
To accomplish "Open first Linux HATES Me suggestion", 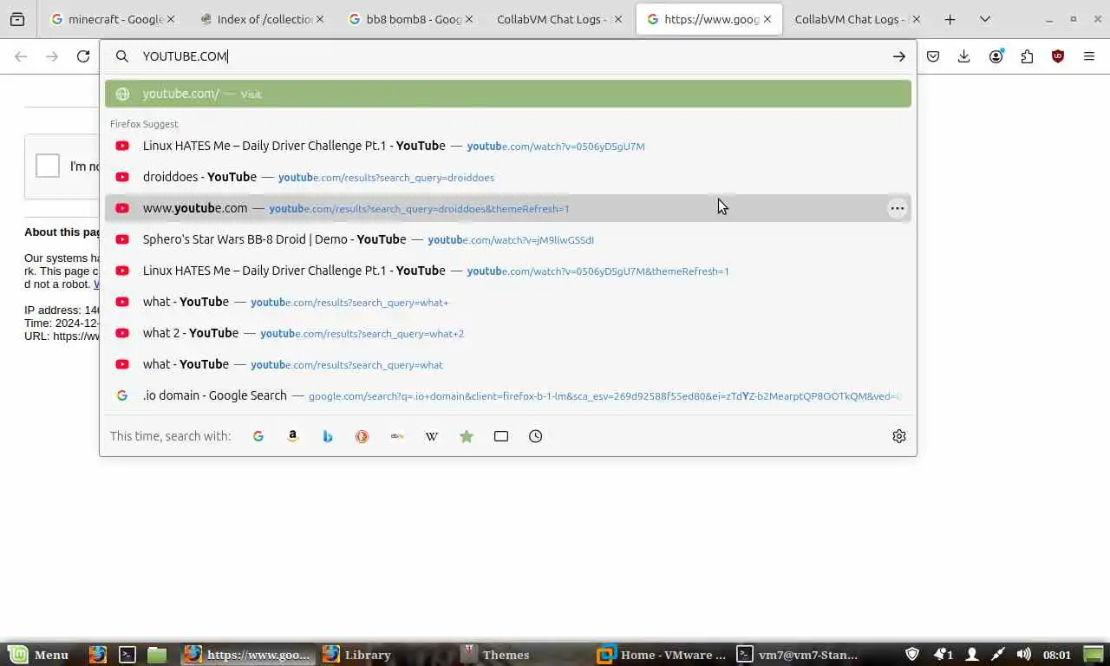I will tap(508, 146).
